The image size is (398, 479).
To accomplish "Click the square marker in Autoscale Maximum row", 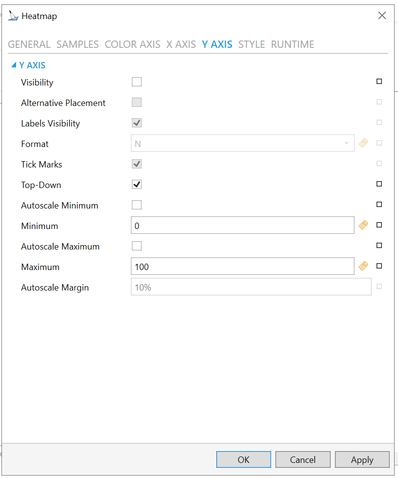I will [x=379, y=246].
